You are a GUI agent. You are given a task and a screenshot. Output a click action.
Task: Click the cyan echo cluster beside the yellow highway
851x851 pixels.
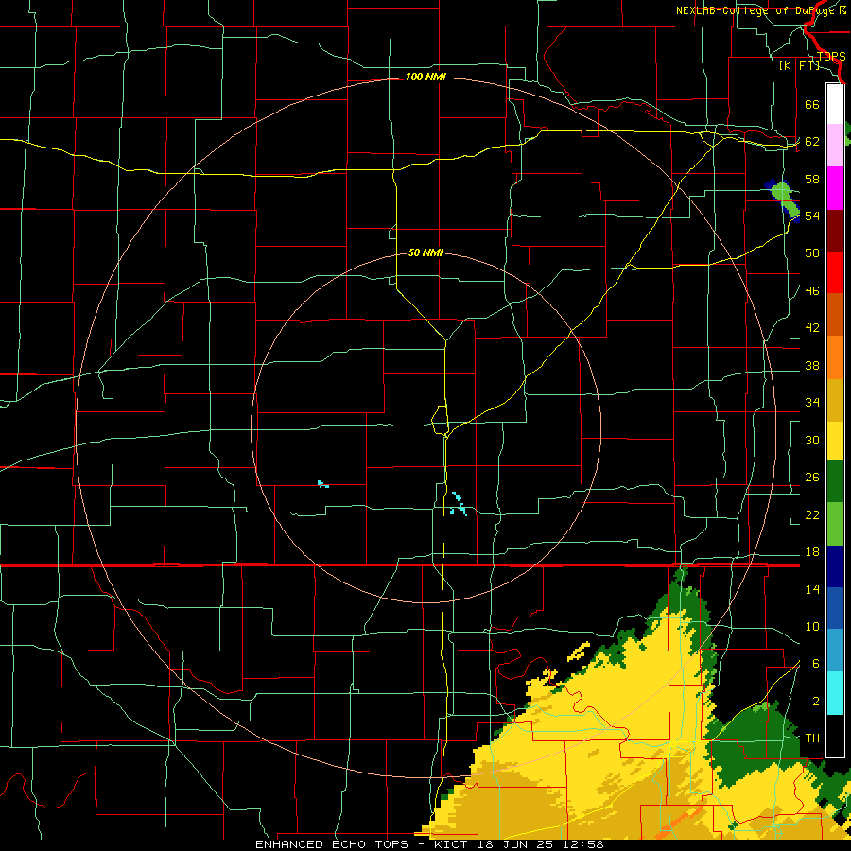[x=459, y=504]
